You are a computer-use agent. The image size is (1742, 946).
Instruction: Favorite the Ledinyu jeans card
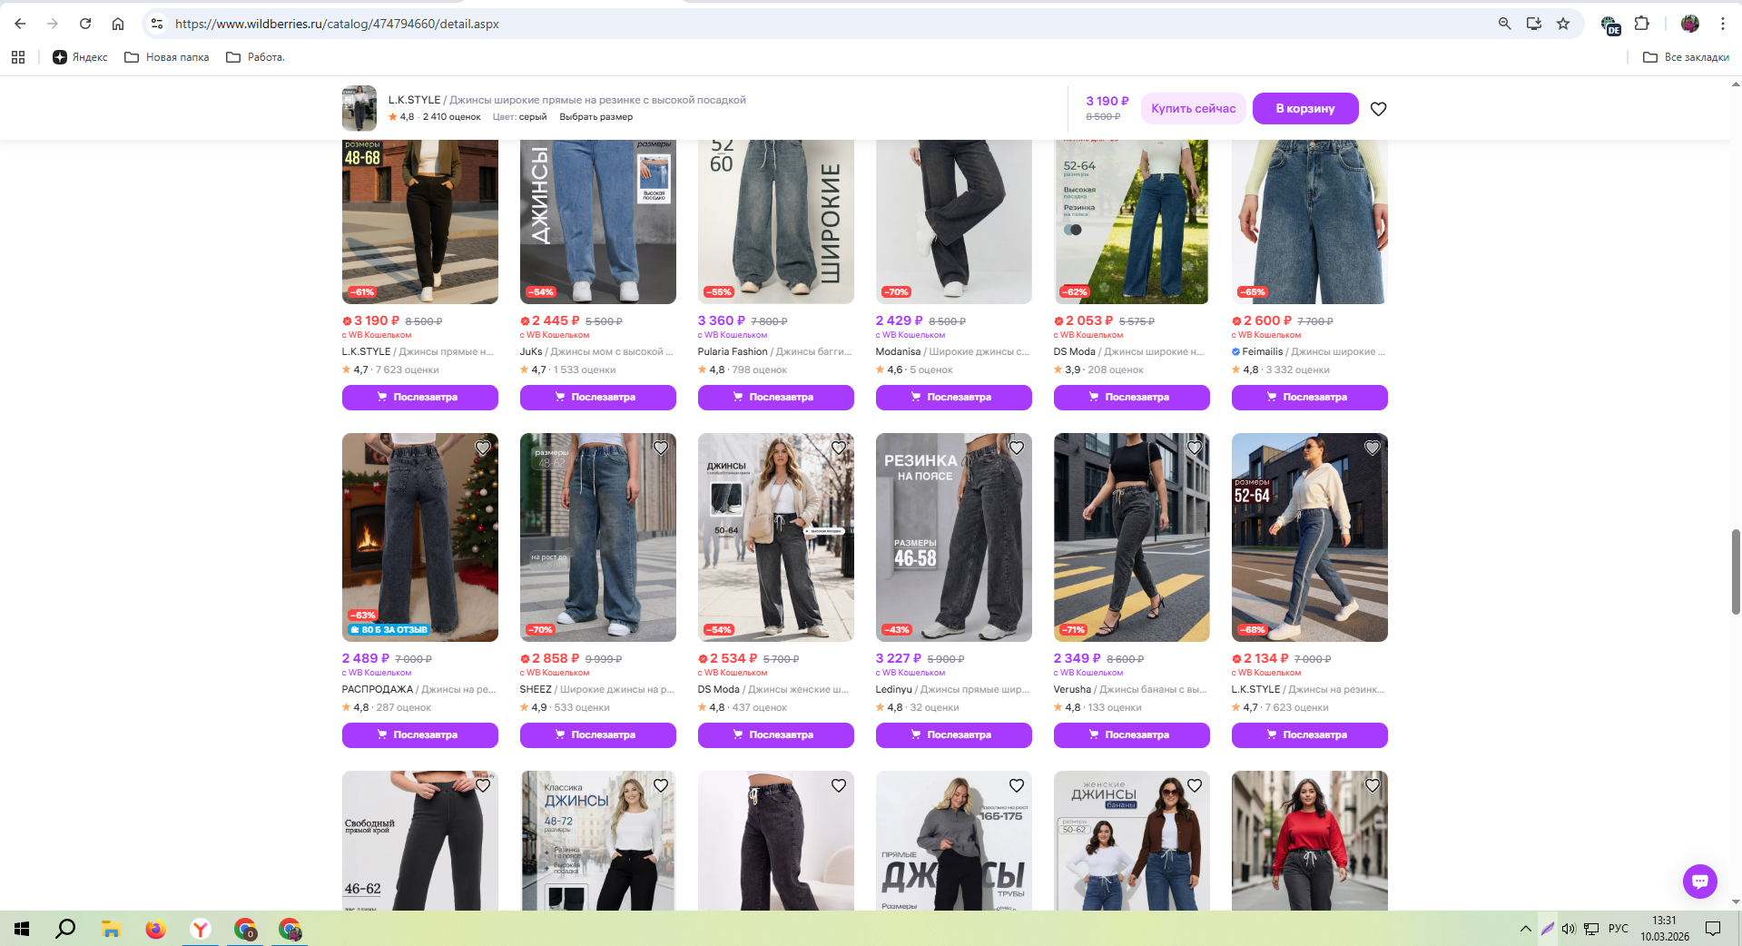1017,448
